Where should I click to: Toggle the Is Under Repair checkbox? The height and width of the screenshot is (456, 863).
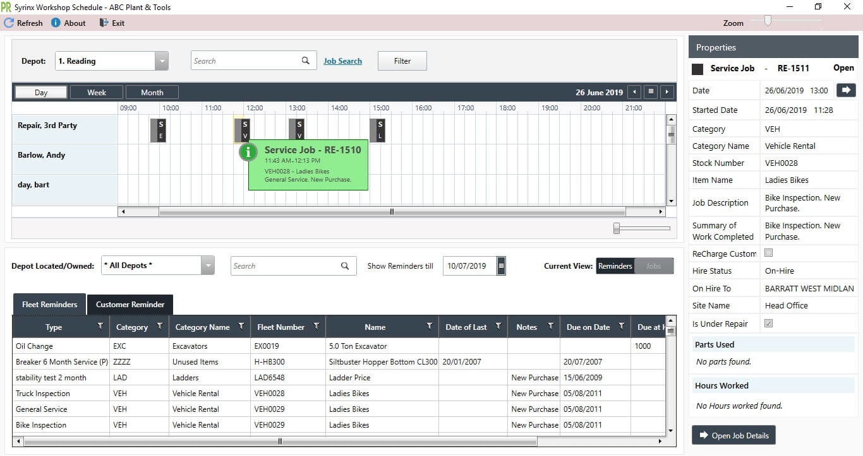pyautogui.click(x=769, y=324)
